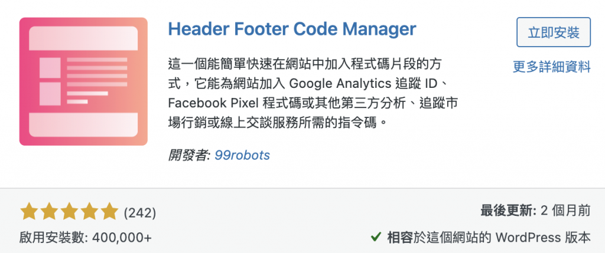
Task: Open the 更多詳細資料 details link
Action: (552, 67)
